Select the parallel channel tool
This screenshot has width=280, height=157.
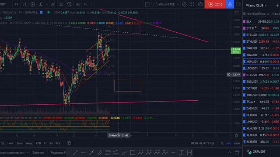tap(100, 153)
